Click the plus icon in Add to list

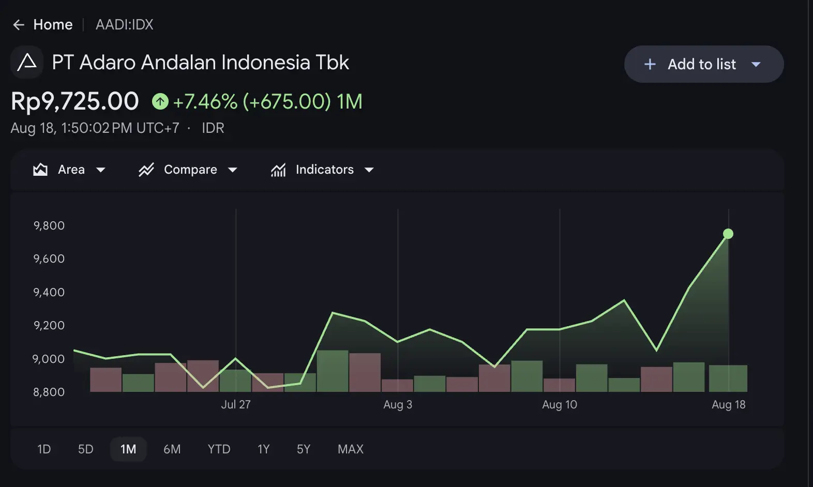(650, 64)
